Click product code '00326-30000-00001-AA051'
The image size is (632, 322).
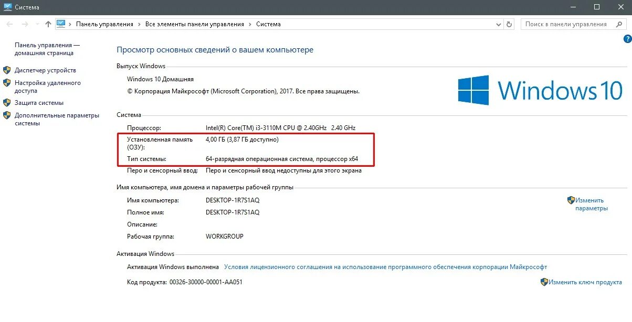[x=205, y=282]
